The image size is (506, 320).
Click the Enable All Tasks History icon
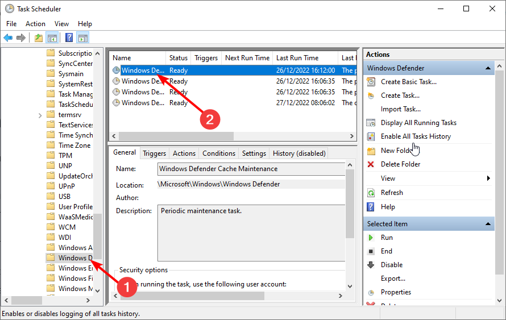click(x=371, y=136)
